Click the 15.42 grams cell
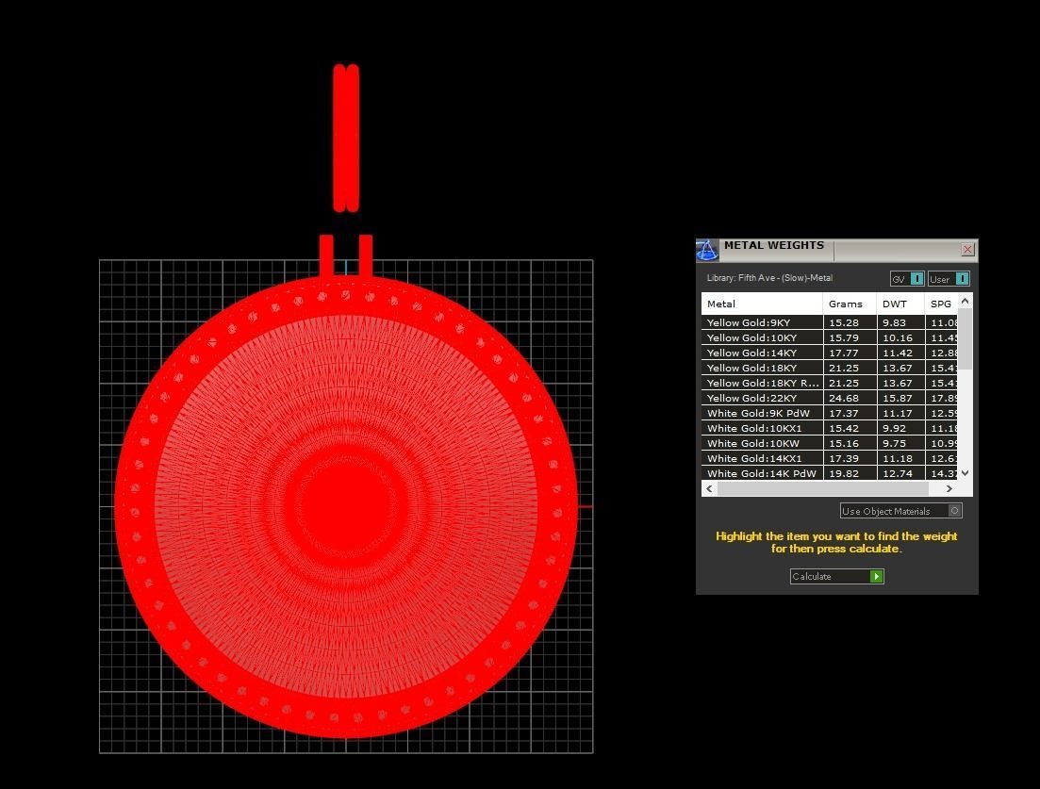This screenshot has height=789, width=1040. pos(850,428)
